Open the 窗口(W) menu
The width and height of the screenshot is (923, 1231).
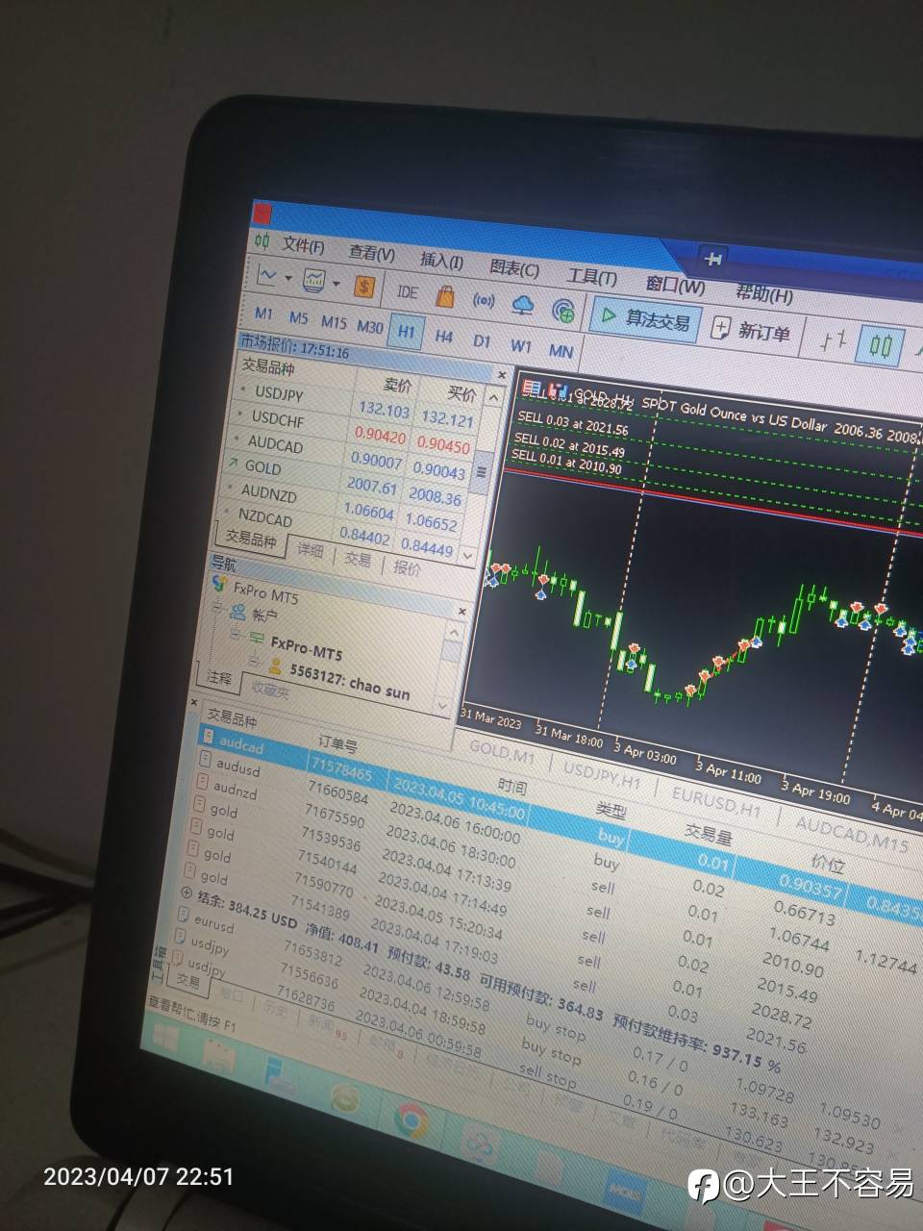coord(675,285)
